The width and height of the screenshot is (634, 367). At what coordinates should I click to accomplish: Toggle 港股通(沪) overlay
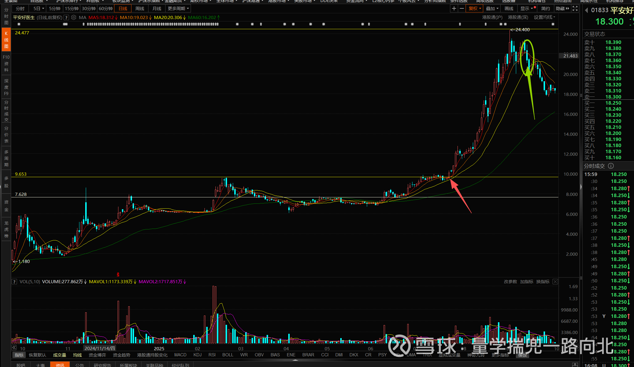click(492, 17)
